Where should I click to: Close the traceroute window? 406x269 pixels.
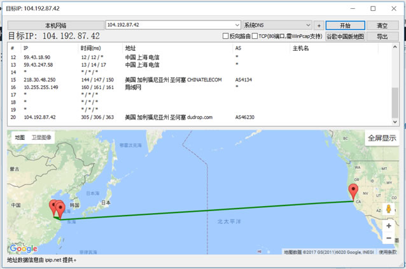coord(394,8)
